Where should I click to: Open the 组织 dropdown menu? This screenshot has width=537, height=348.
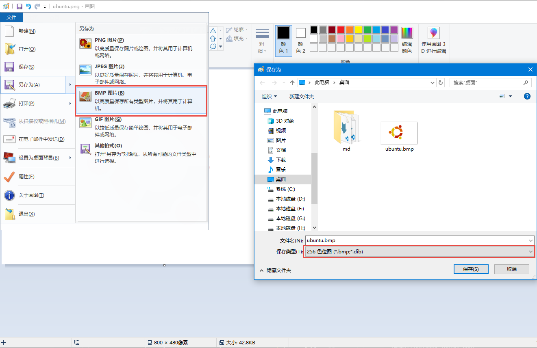tap(269, 96)
